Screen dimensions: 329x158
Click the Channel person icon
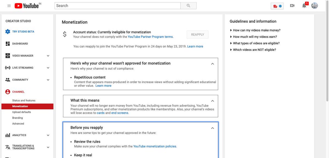point(8,92)
